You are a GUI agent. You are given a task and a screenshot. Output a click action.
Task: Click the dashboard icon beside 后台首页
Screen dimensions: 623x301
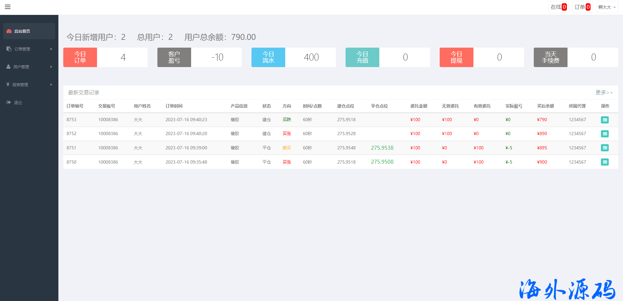pyautogui.click(x=9, y=31)
